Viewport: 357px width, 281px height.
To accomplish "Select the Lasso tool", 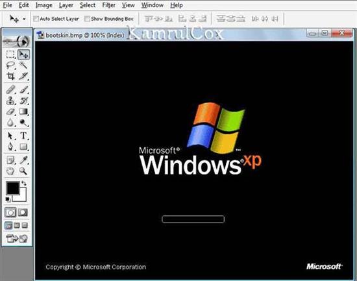I will tap(10, 66).
